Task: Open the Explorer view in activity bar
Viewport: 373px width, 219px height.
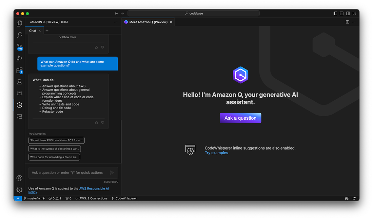Action: tap(20, 23)
